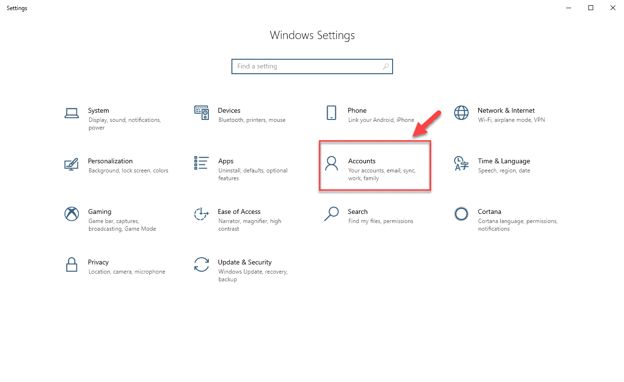Select the Search magnifier category icon
The height and width of the screenshot is (382, 624).
pyautogui.click(x=331, y=214)
